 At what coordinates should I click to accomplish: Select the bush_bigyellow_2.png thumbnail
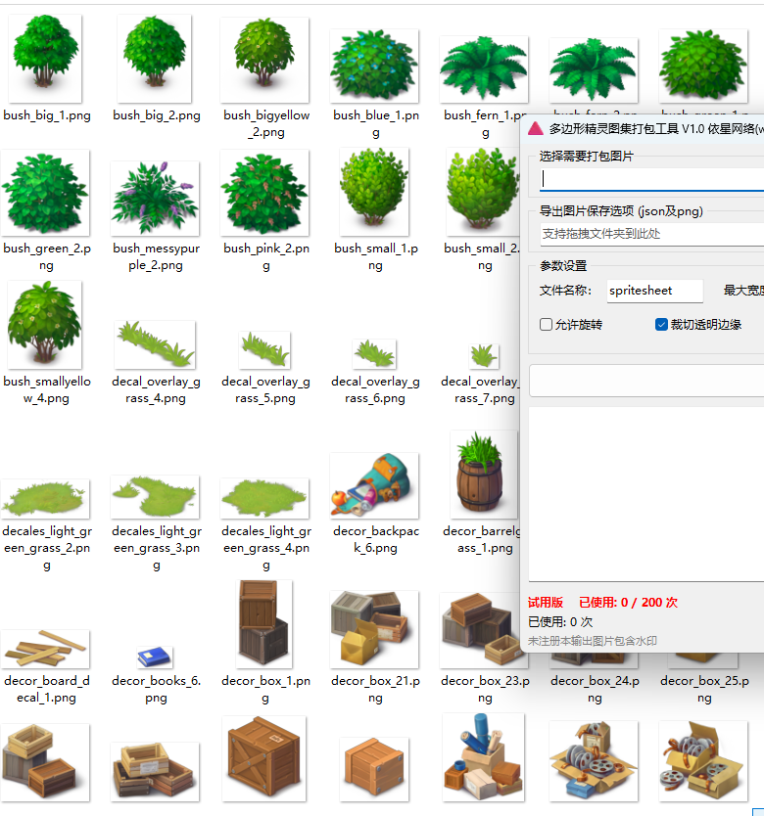point(264,60)
